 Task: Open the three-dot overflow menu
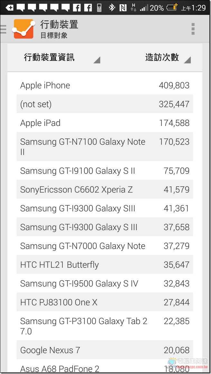click(193, 29)
